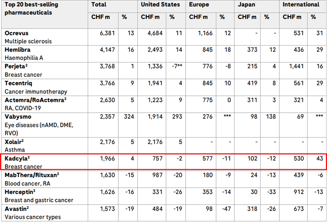Select the Hemlibra row label

pyautogui.click(x=17, y=50)
